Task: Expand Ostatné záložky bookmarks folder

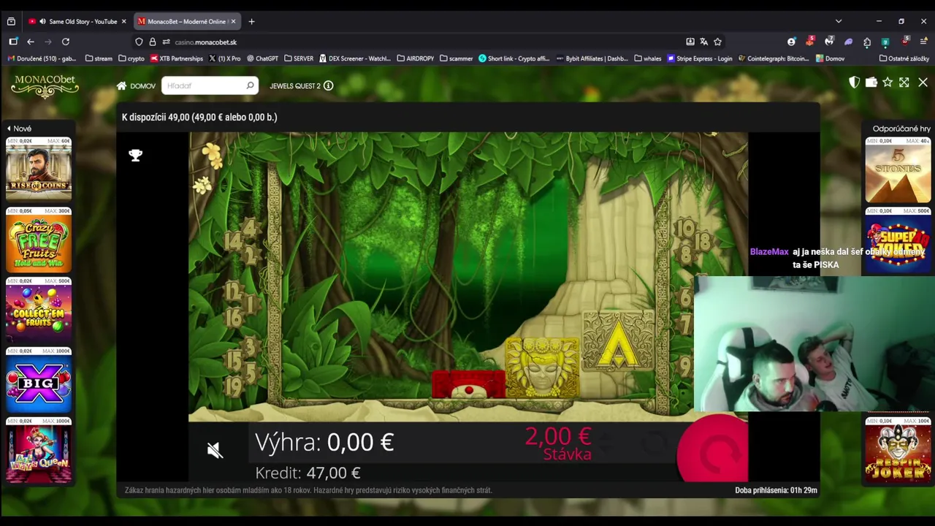Action: click(x=904, y=58)
